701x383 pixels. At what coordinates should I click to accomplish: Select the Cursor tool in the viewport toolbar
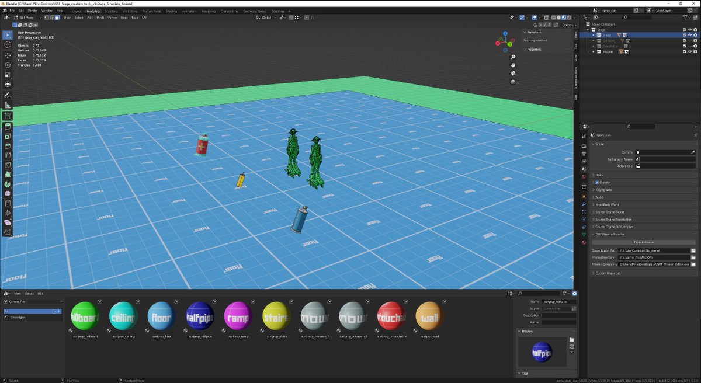[x=8, y=45]
